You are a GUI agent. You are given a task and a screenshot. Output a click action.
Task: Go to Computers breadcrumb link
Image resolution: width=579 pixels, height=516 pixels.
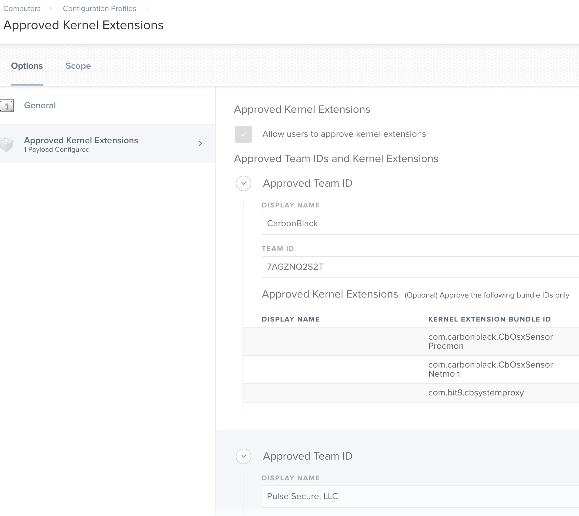22,8
